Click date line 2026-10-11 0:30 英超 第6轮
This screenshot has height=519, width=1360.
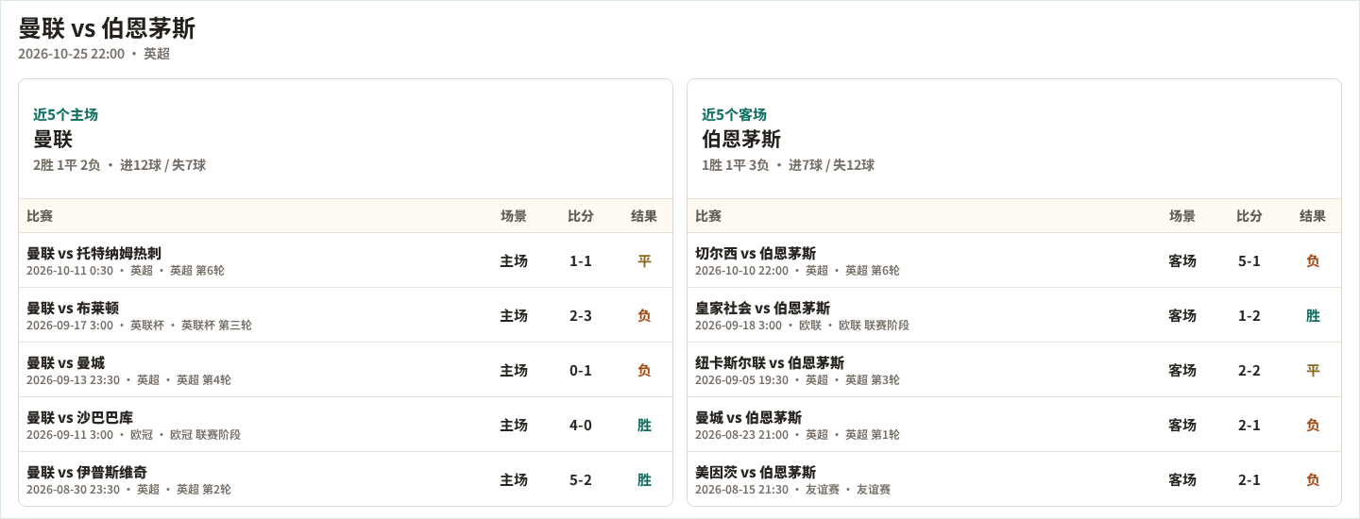[126, 271]
